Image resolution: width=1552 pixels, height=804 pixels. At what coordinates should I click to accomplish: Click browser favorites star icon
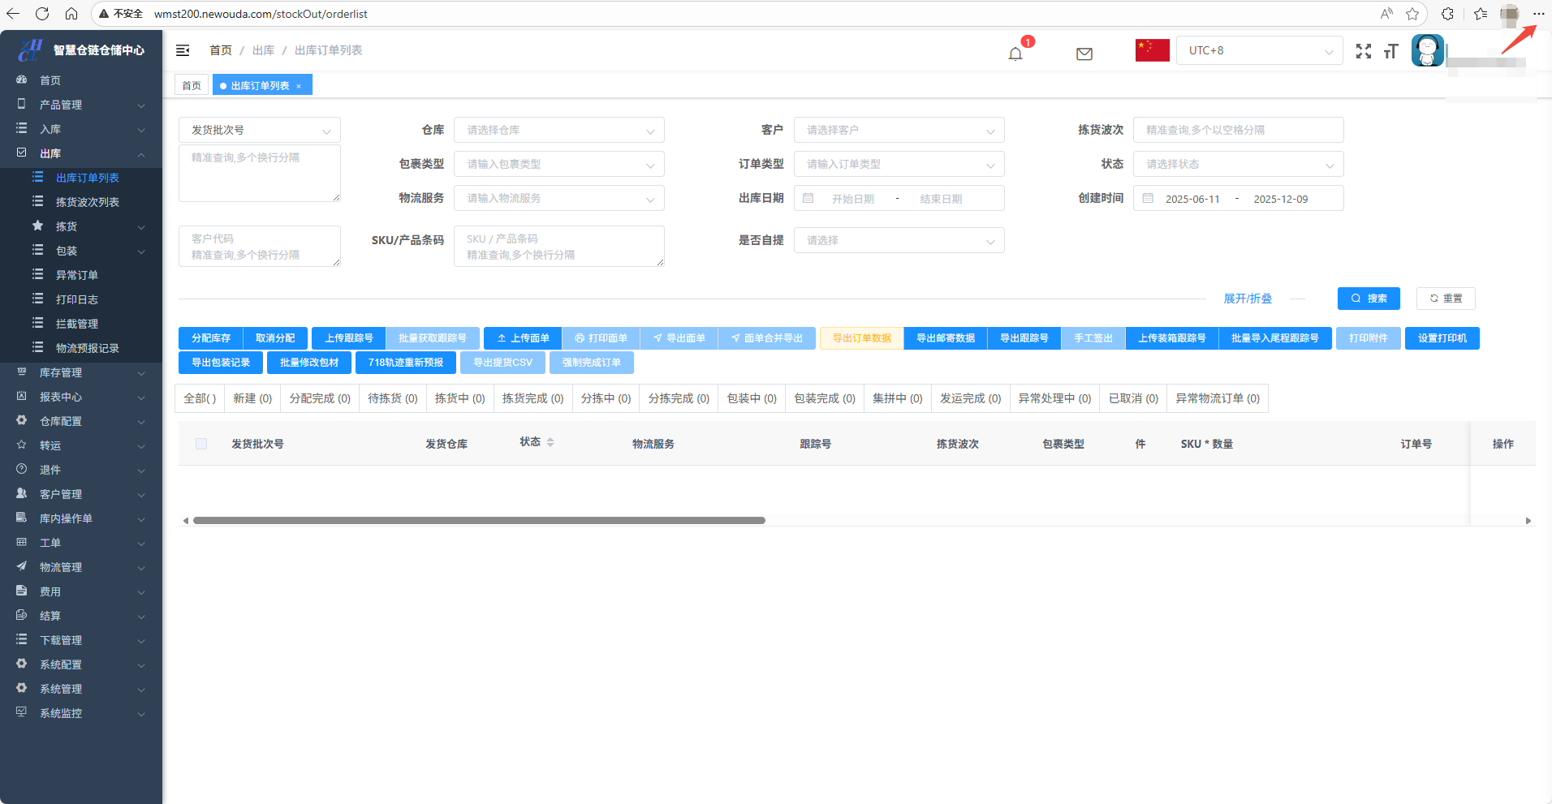tap(1412, 14)
